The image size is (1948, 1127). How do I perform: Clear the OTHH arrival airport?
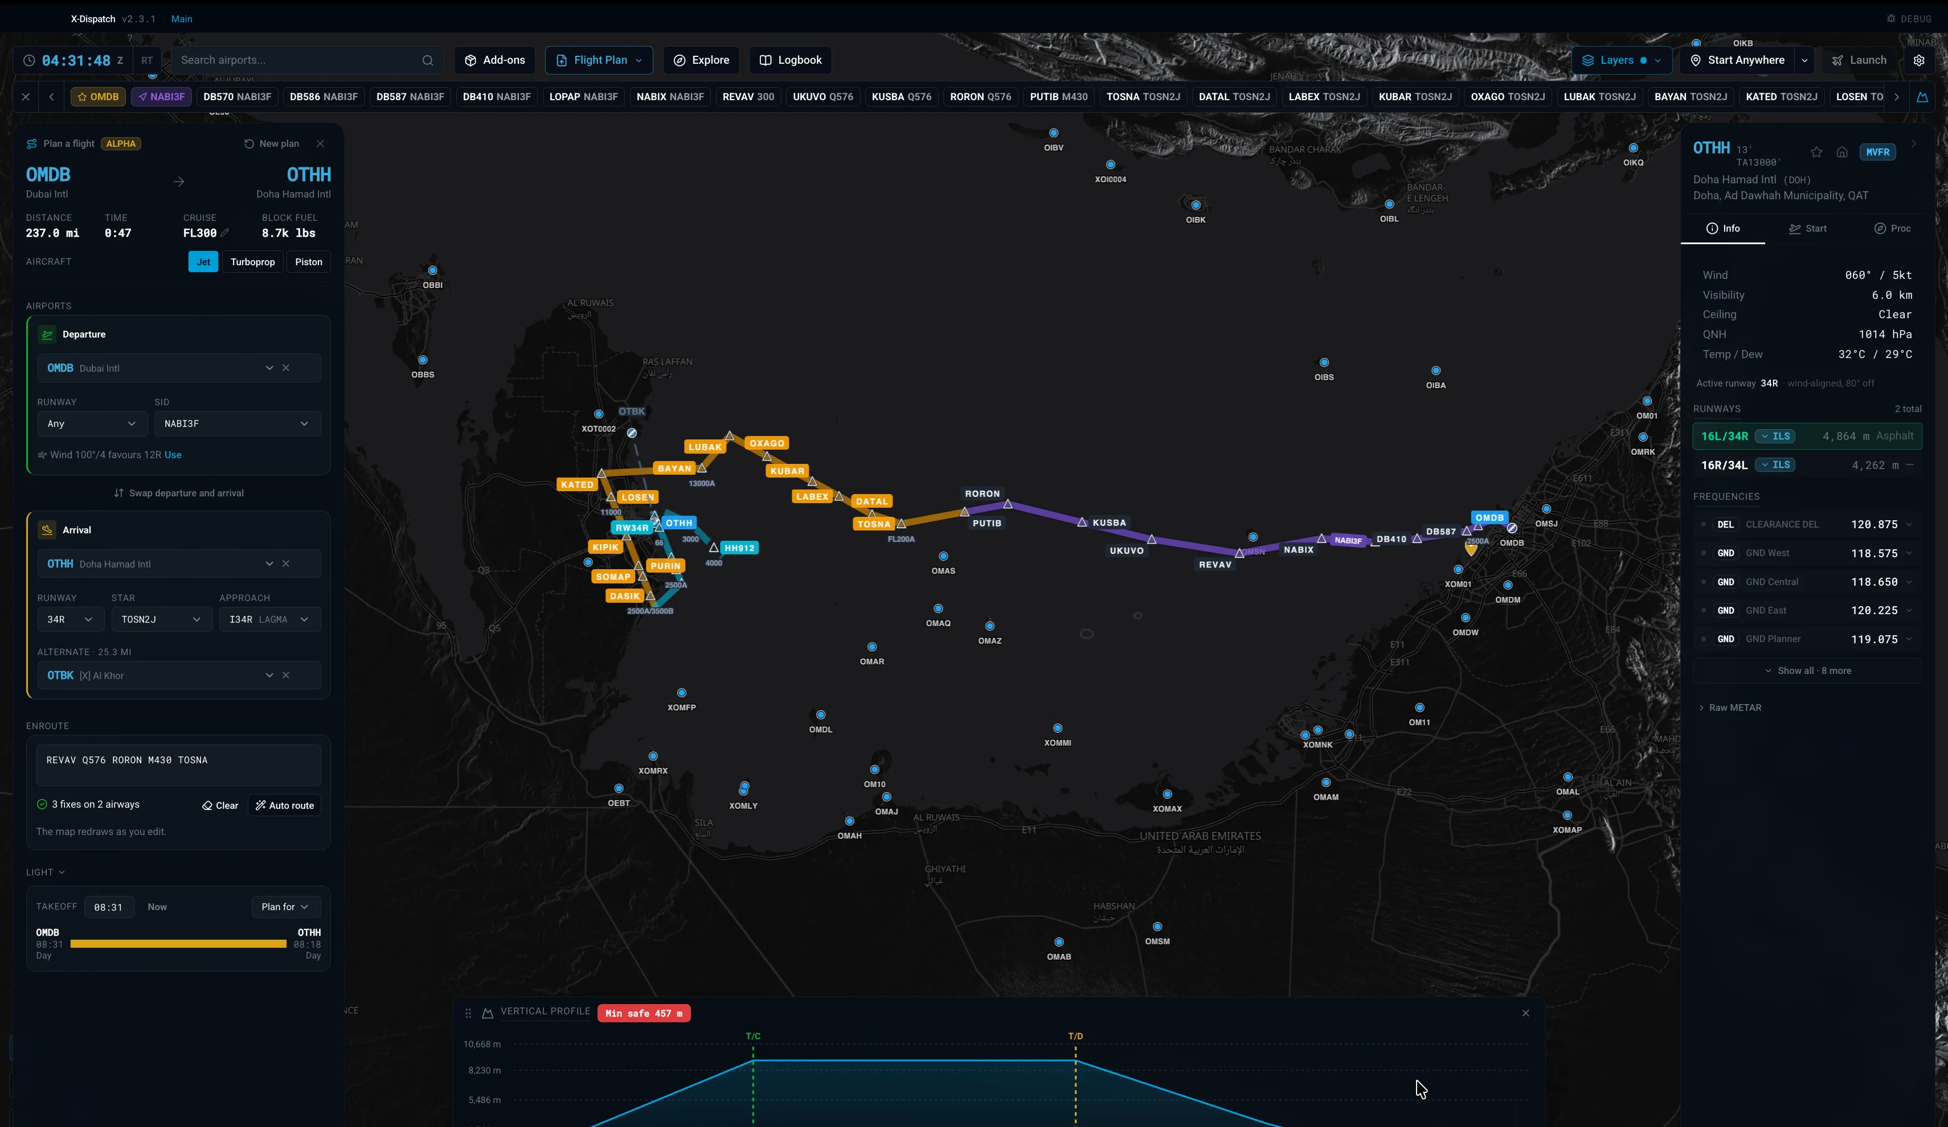pos(286,564)
